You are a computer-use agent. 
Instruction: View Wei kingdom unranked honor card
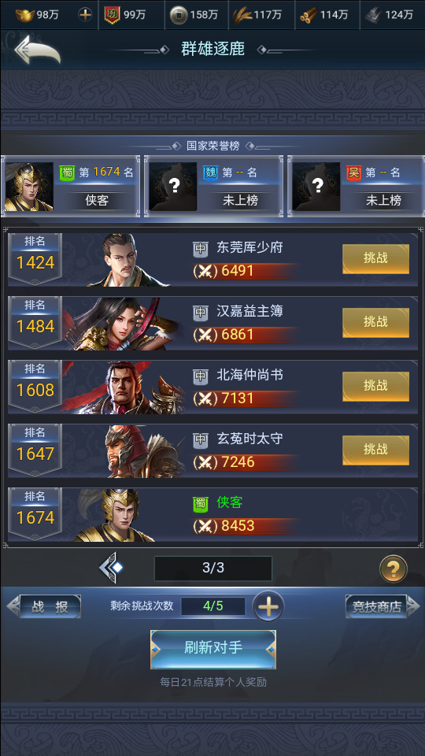pos(213,186)
